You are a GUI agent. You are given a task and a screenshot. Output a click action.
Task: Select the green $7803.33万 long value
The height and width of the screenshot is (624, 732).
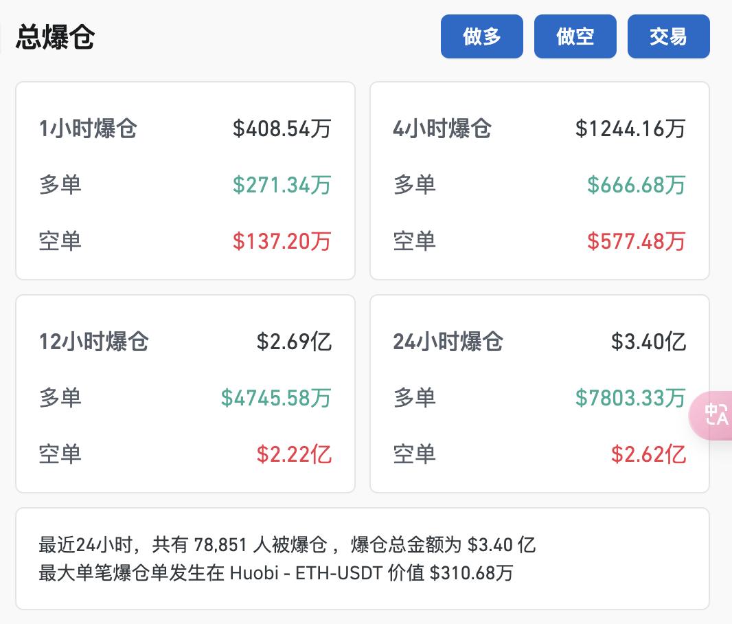pyautogui.click(x=630, y=398)
